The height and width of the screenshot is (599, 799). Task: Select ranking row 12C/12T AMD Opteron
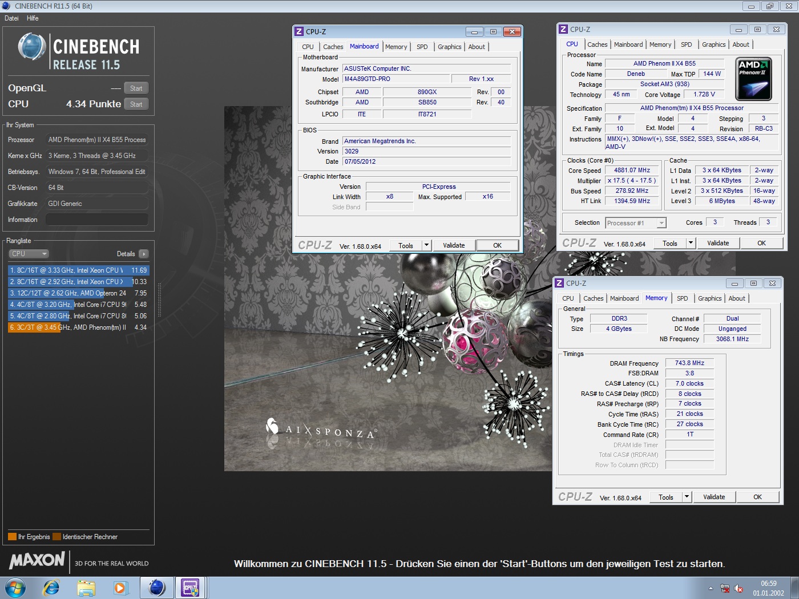click(78, 293)
